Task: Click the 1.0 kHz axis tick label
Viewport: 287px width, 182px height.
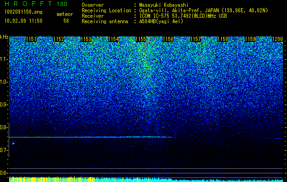Action: (4, 82)
